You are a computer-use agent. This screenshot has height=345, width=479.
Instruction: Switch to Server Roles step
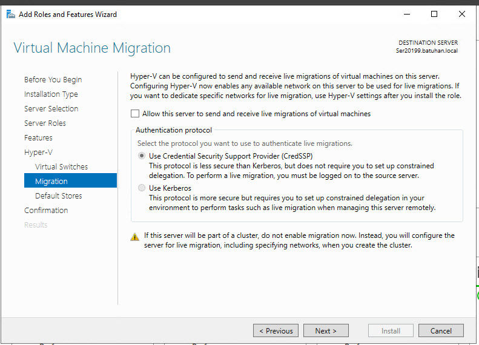pos(45,123)
